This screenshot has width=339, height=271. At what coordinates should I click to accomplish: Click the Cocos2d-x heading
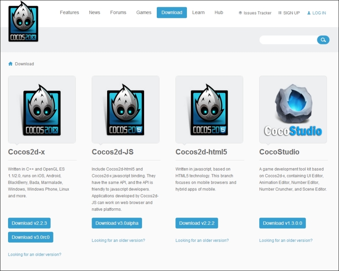coord(26,152)
